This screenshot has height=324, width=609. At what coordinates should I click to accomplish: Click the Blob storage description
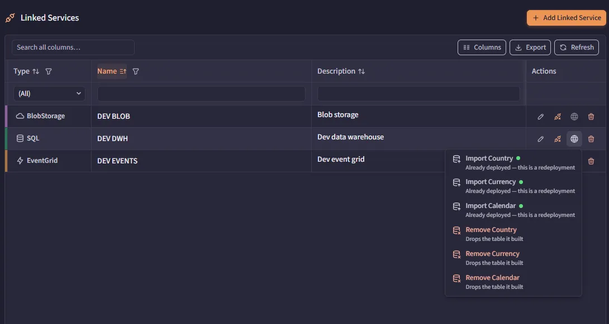coord(338,115)
